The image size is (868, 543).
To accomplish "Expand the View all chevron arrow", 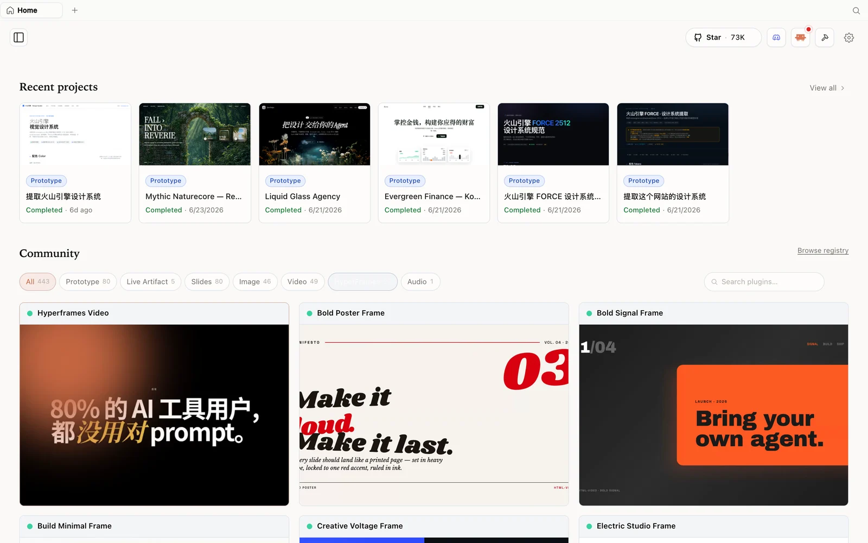I will click(843, 88).
